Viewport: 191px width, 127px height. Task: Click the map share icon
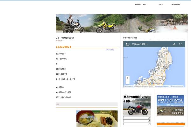(174, 44)
